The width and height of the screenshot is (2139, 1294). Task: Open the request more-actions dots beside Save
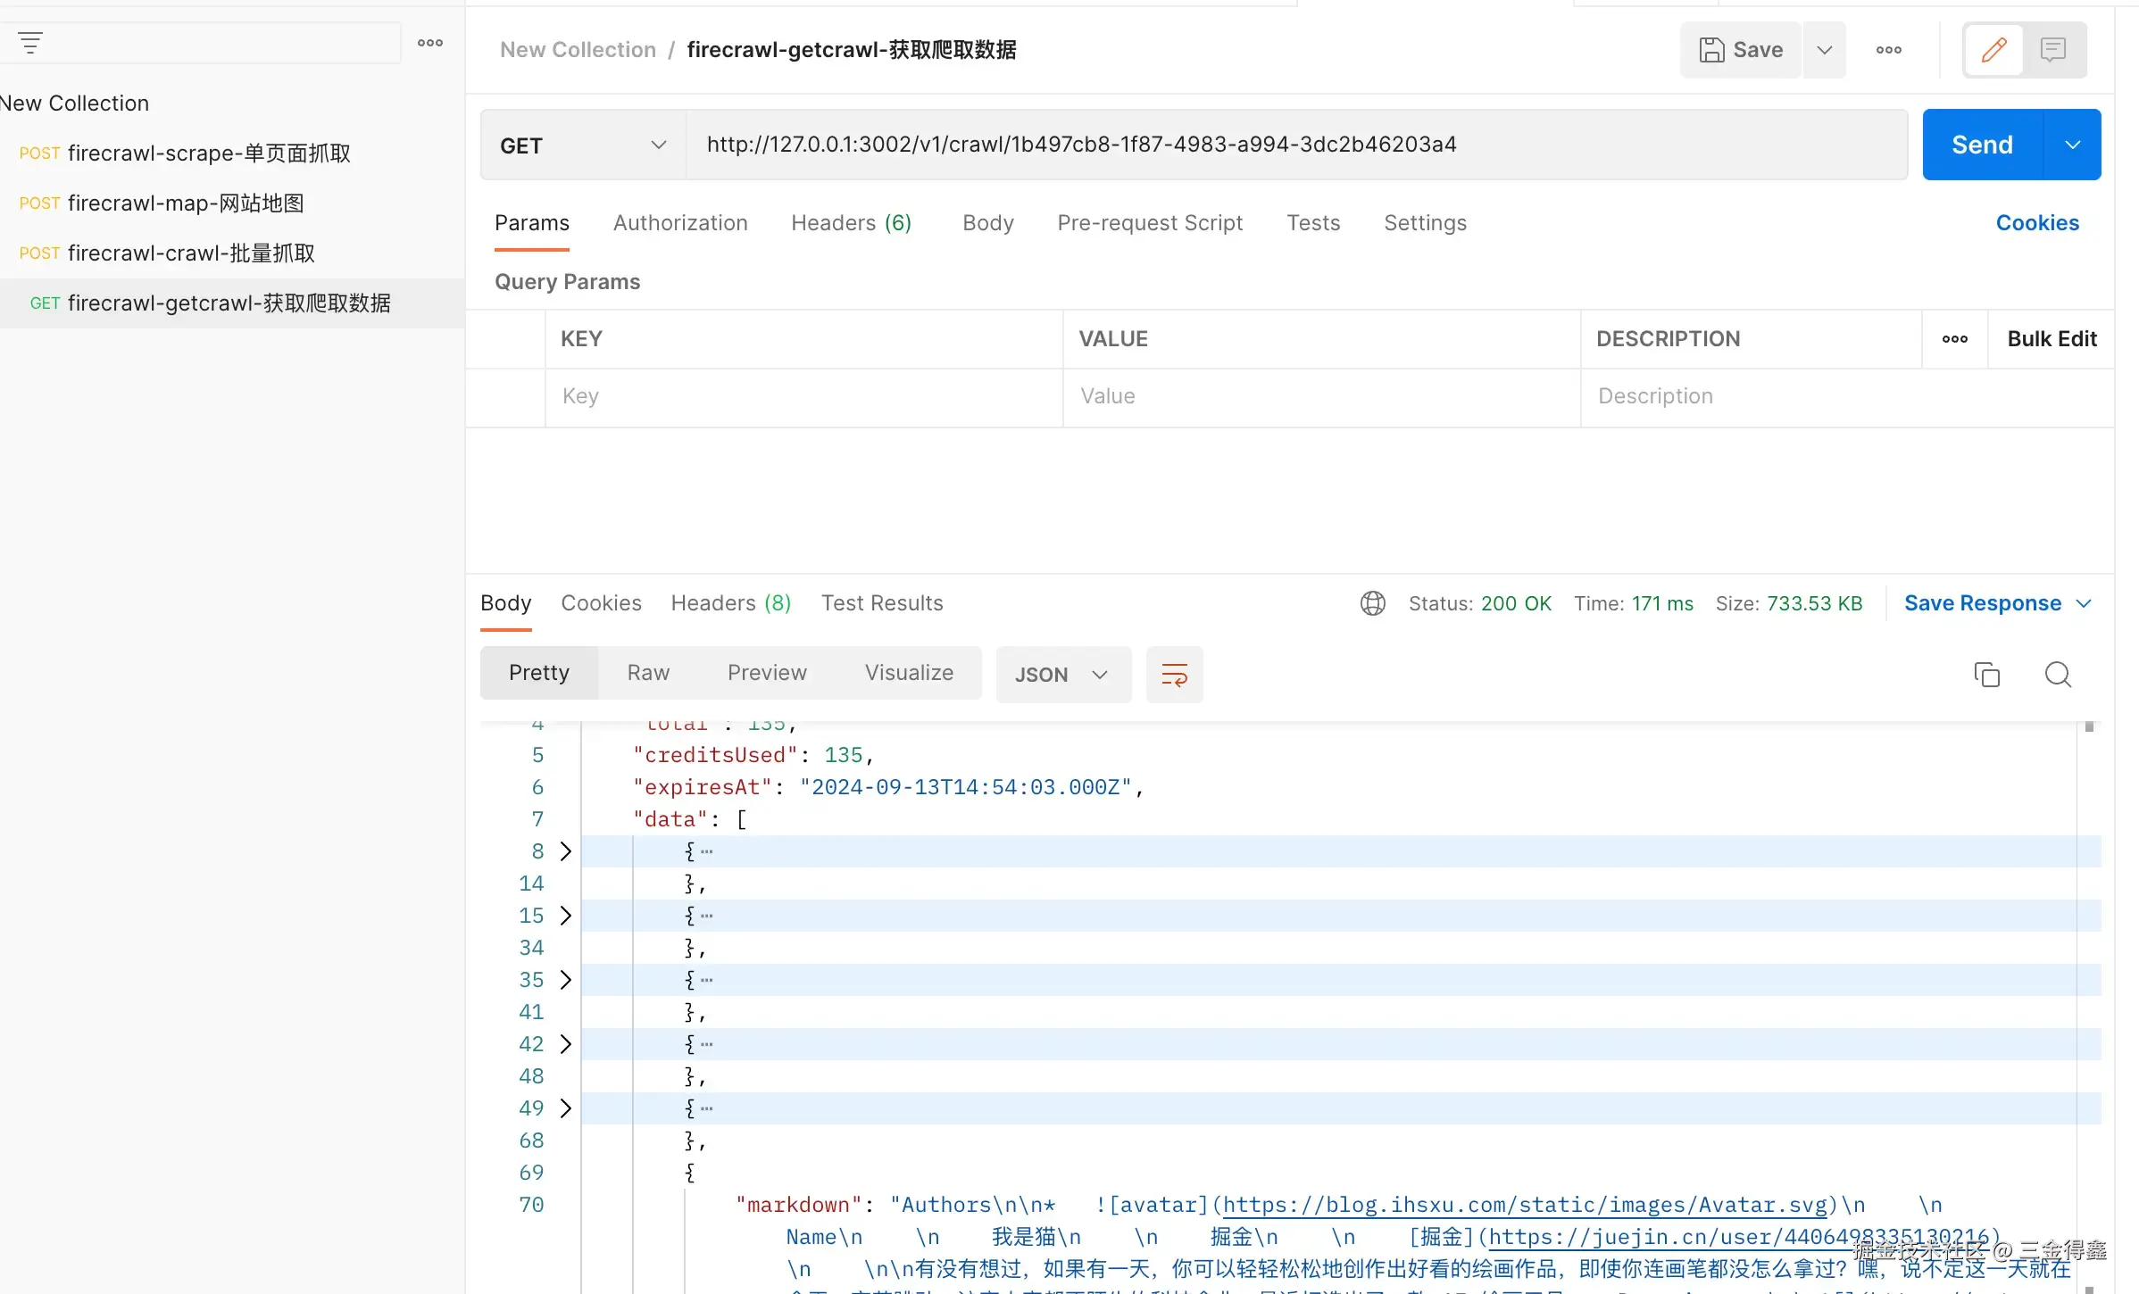pos(1888,50)
